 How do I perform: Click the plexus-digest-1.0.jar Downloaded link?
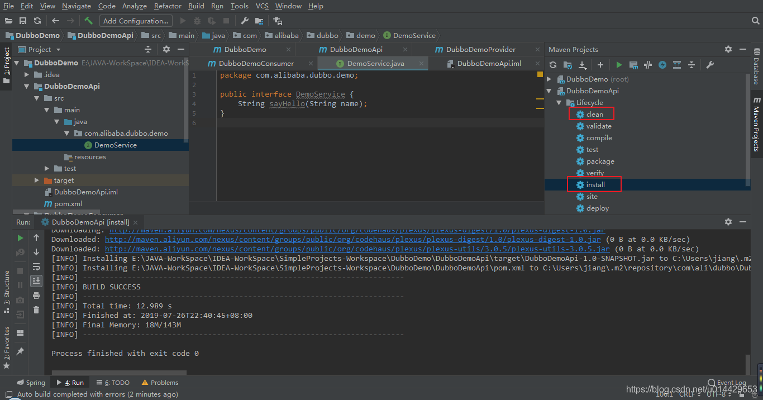point(353,239)
